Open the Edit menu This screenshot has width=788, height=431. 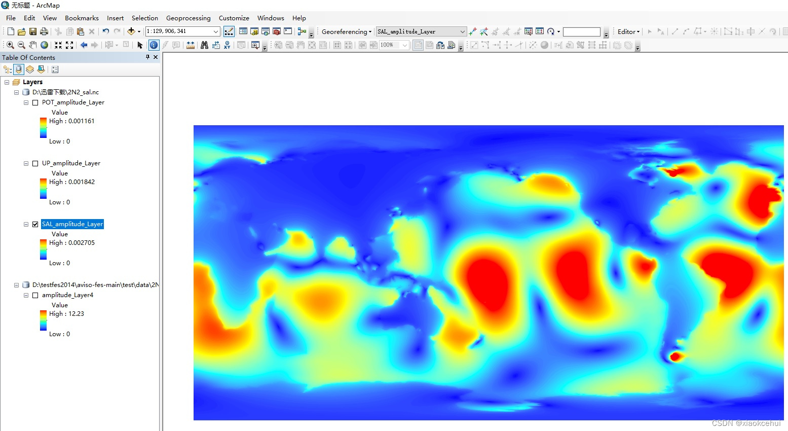(x=29, y=18)
